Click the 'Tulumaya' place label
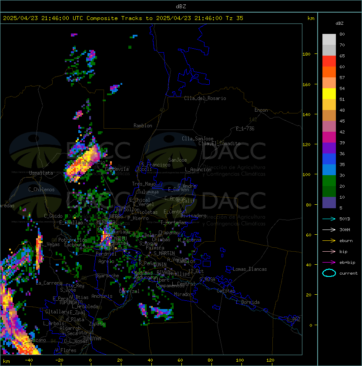The height and width of the screenshot is (366, 362). click(148, 192)
